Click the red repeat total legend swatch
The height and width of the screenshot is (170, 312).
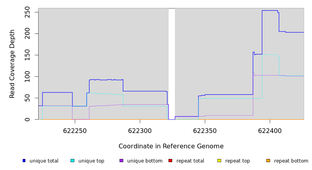point(170,161)
